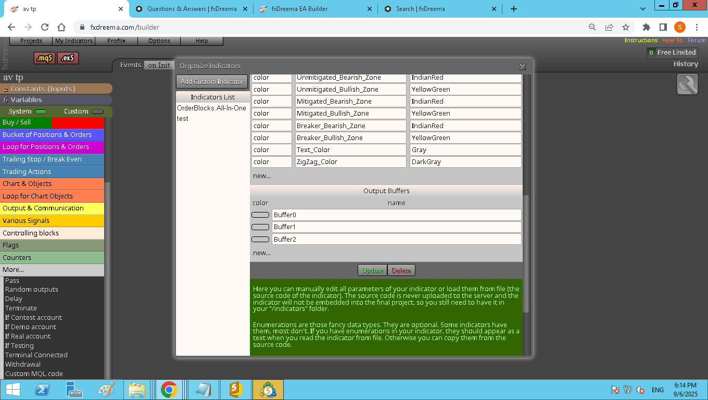Screen dimensions: 708x400
Task: Open type dropdown for Breaker_Bullish_Zone
Action: point(272,138)
